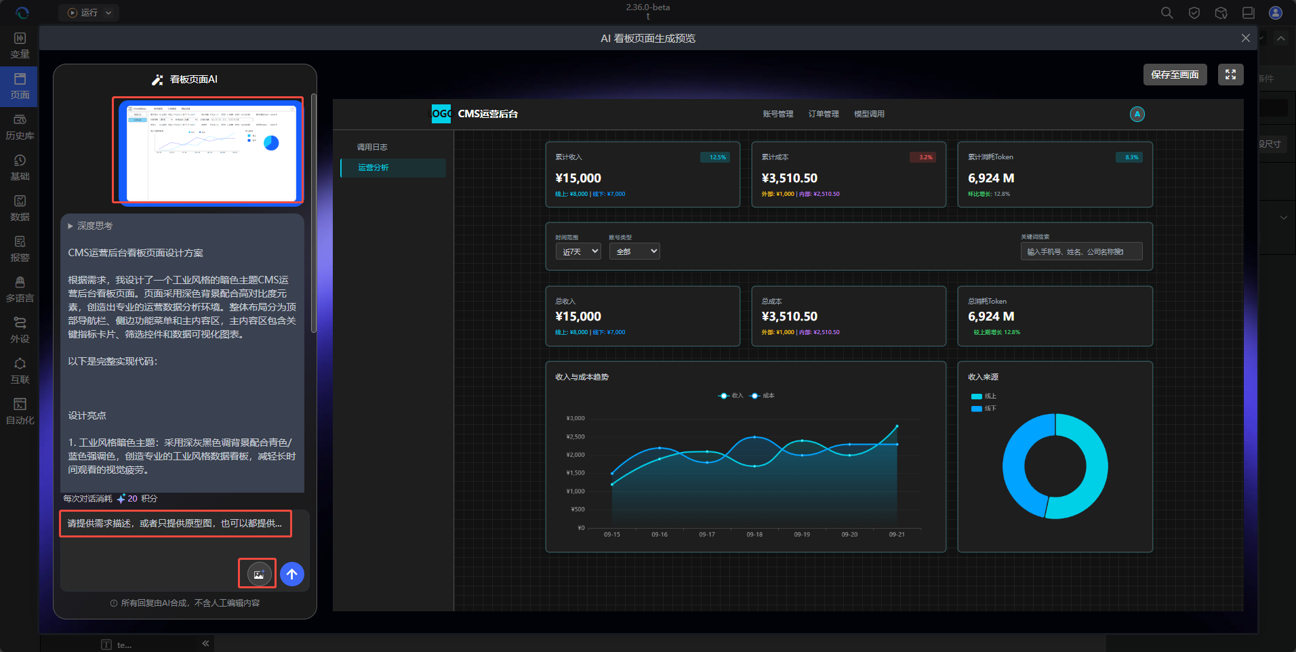
Task: Click the 保存至画面 button
Action: (x=1175, y=75)
